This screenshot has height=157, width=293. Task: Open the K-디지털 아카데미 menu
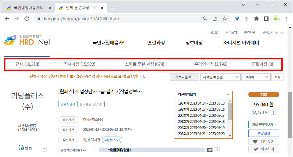tap(241, 43)
